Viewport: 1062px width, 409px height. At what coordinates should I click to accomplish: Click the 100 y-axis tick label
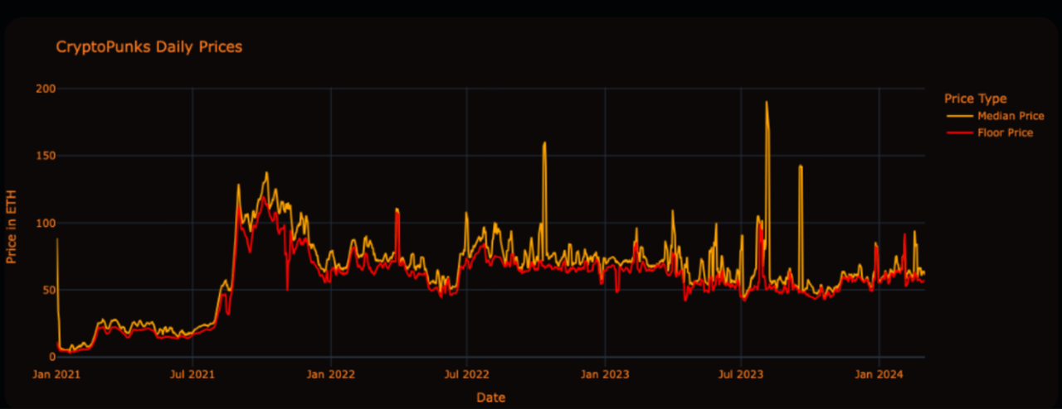click(46, 223)
